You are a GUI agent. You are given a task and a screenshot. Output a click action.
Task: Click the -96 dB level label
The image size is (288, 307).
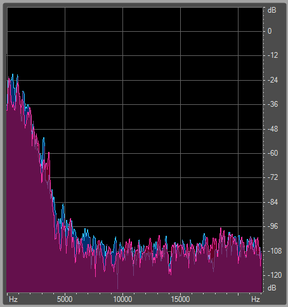coord(273,226)
